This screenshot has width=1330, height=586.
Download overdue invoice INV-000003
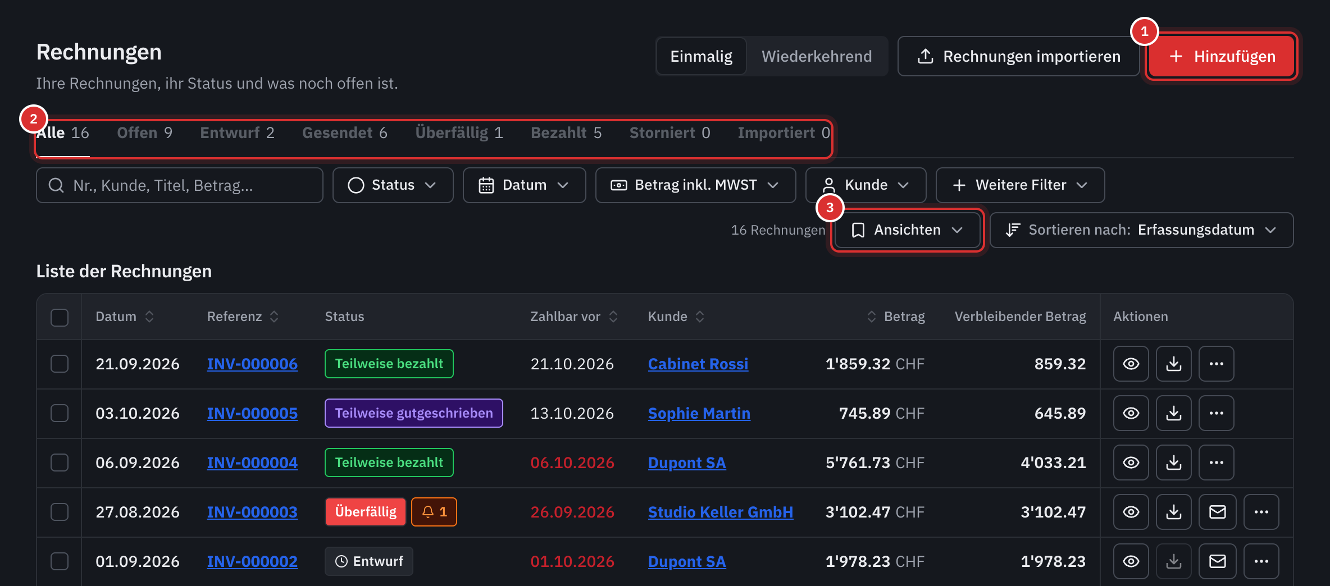(1173, 512)
